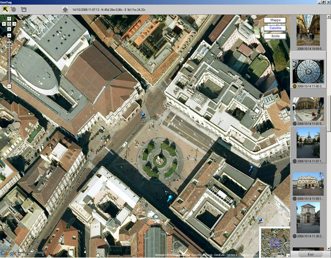Zoom in with the plus button

pyautogui.click(x=9, y=36)
